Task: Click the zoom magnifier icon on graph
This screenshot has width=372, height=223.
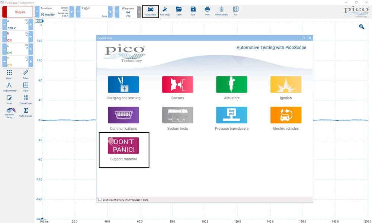Action: pyautogui.click(x=362, y=26)
